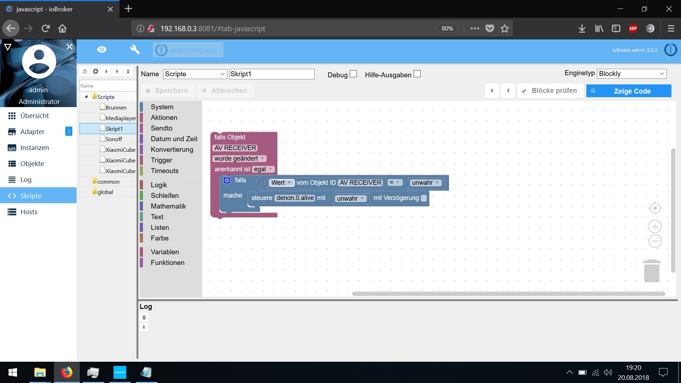This screenshot has width=681, height=383.
Task: Open Firefox downloads arrow icon
Action: click(x=582, y=28)
